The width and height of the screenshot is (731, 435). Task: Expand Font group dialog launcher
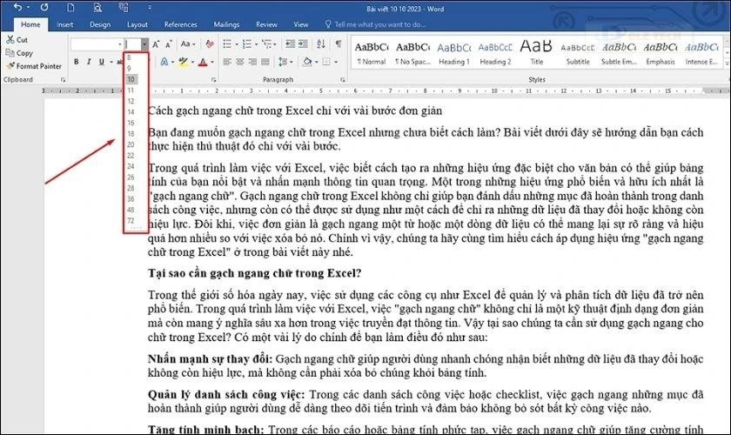pyautogui.click(x=213, y=80)
